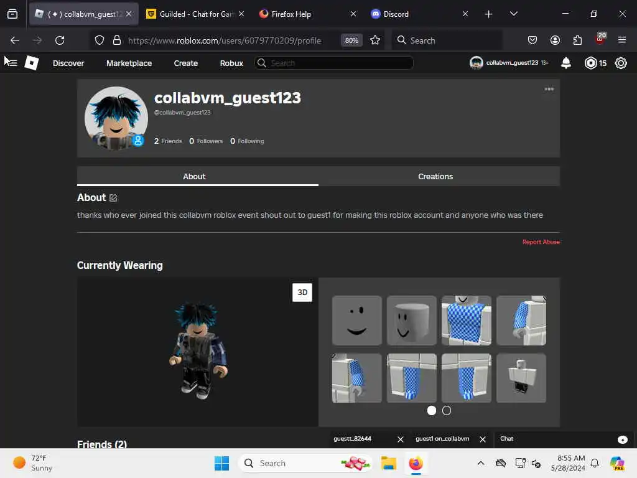Switch to the Firefox Help tab

[x=307, y=14]
